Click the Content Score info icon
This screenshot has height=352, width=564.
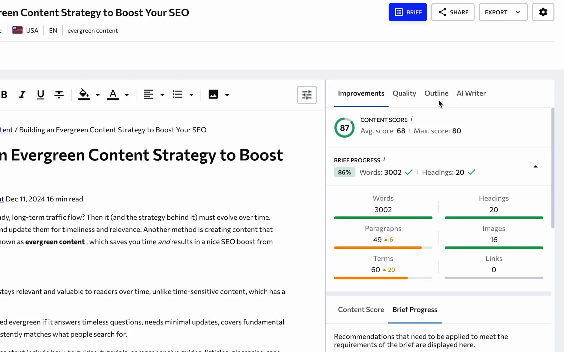(412, 119)
